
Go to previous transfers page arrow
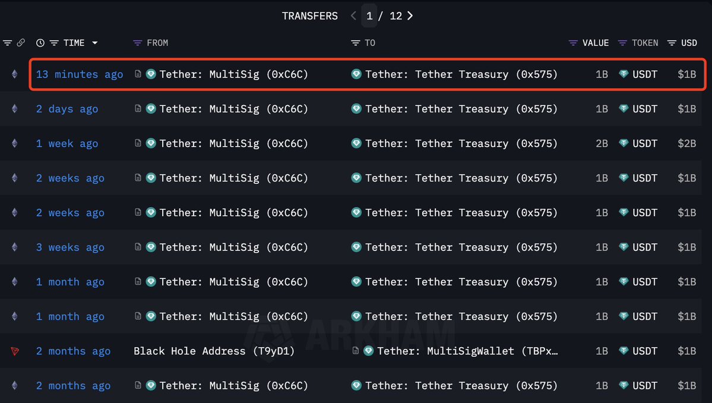click(353, 16)
